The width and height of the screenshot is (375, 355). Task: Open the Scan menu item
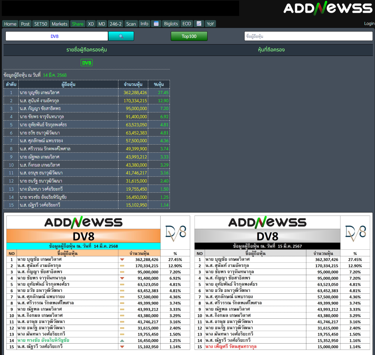tap(131, 24)
